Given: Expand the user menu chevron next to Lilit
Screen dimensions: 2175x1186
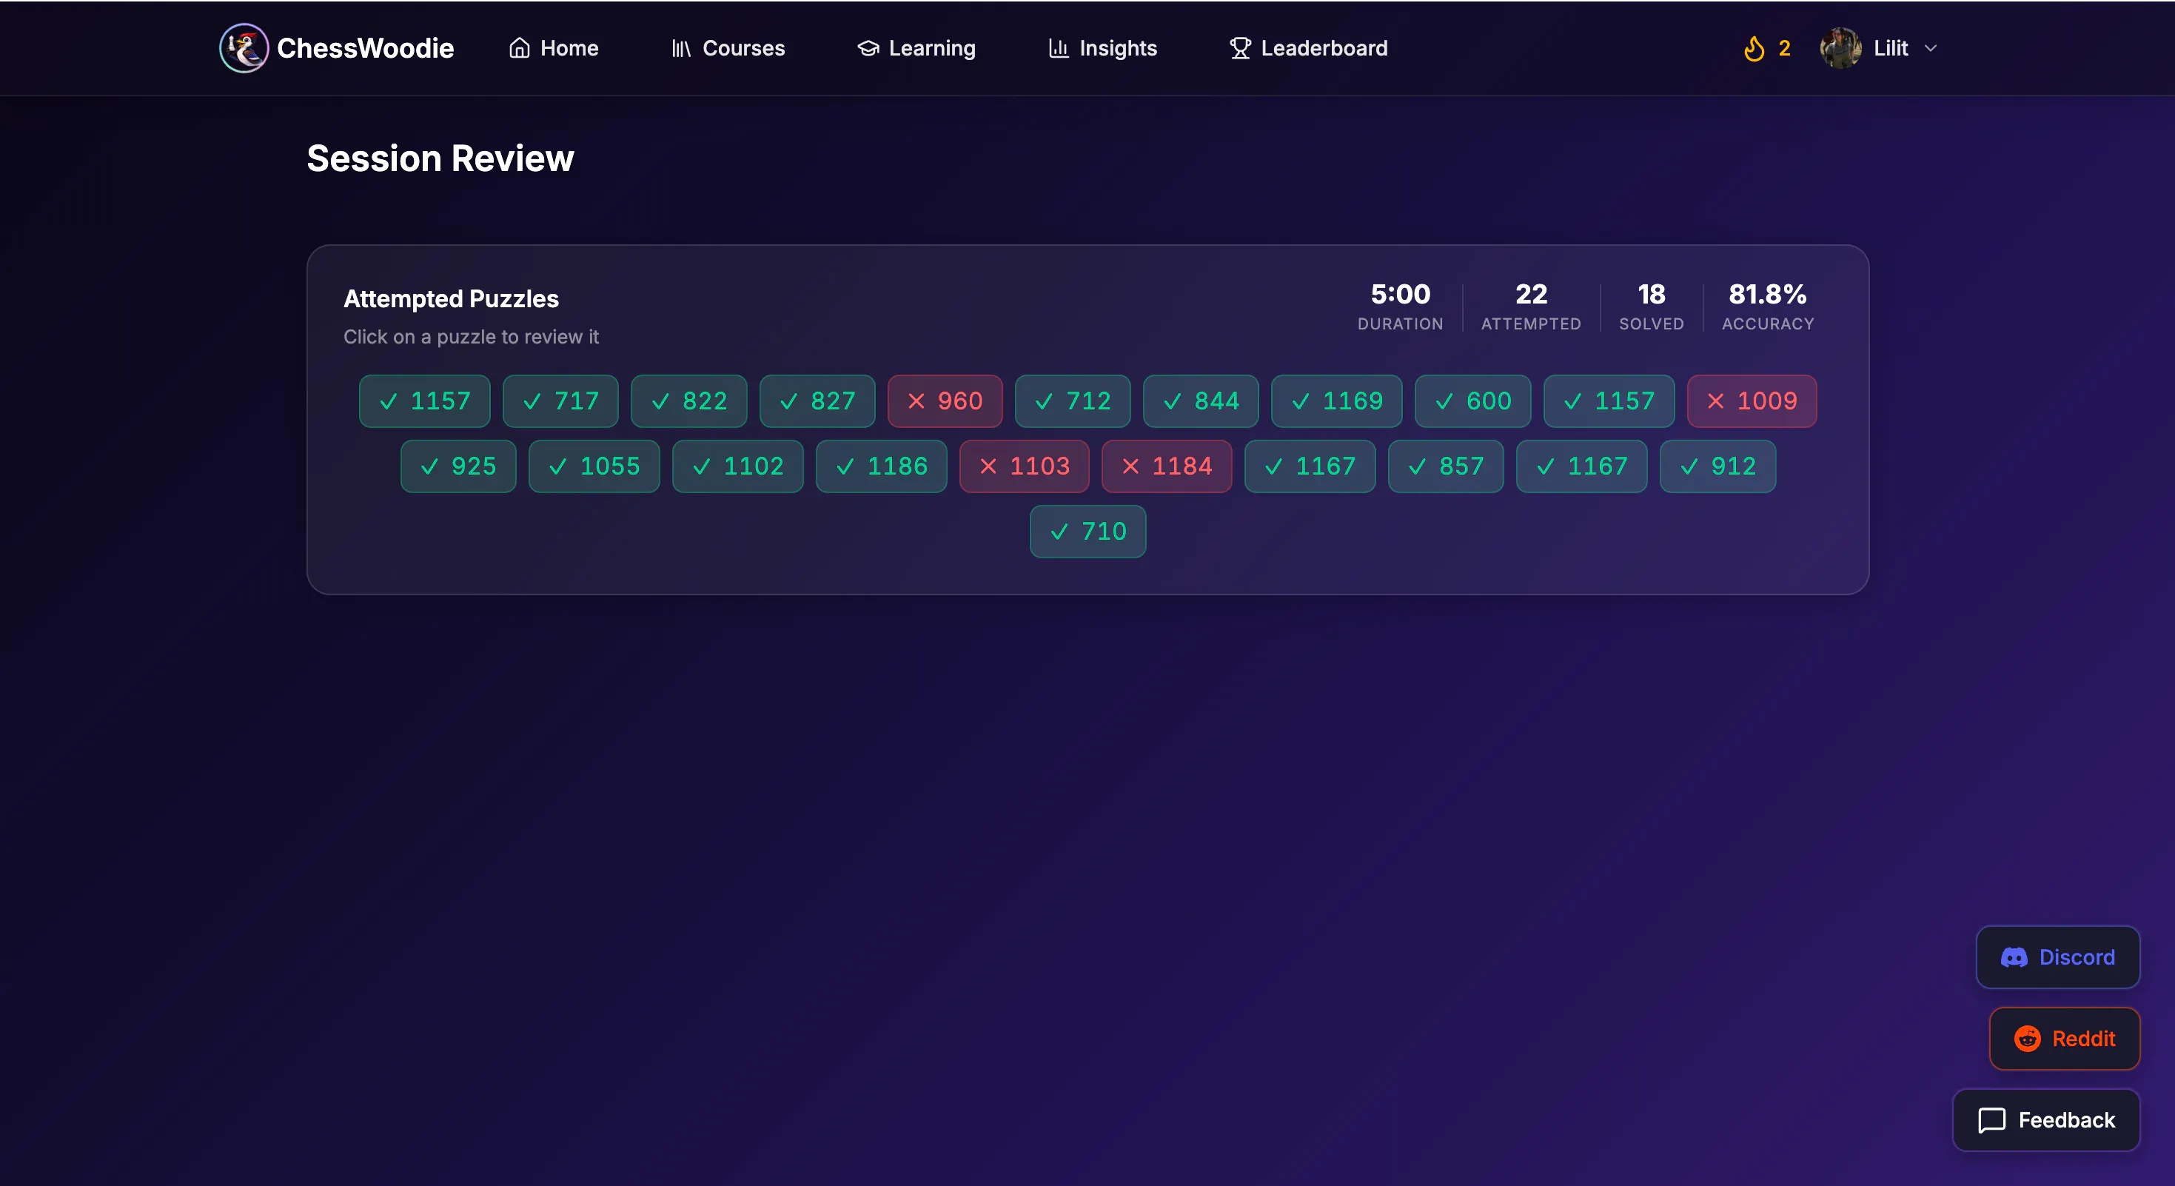Looking at the screenshot, I should (1930, 48).
